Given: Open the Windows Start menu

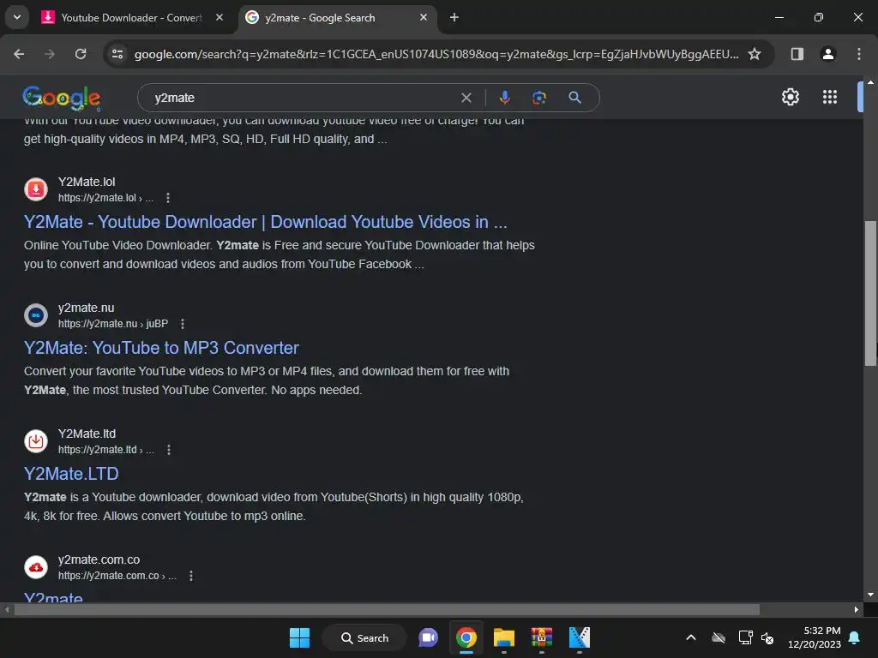Looking at the screenshot, I should (299, 637).
